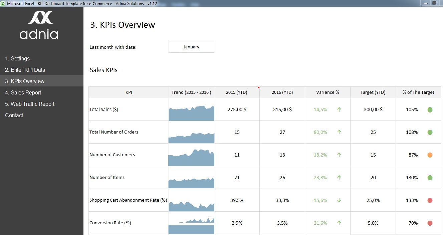Click the adnia logo in the sidebar
Image resolution: width=443 pixels, height=235 pixels.
(39, 25)
